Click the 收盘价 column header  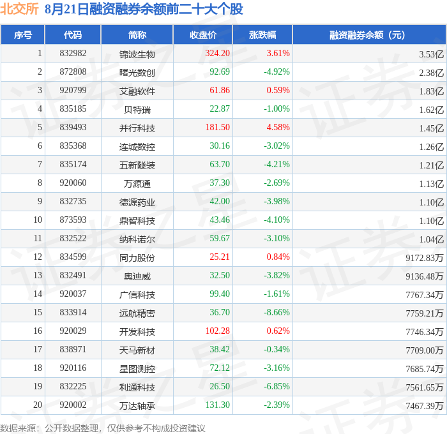click(x=203, y=34)
